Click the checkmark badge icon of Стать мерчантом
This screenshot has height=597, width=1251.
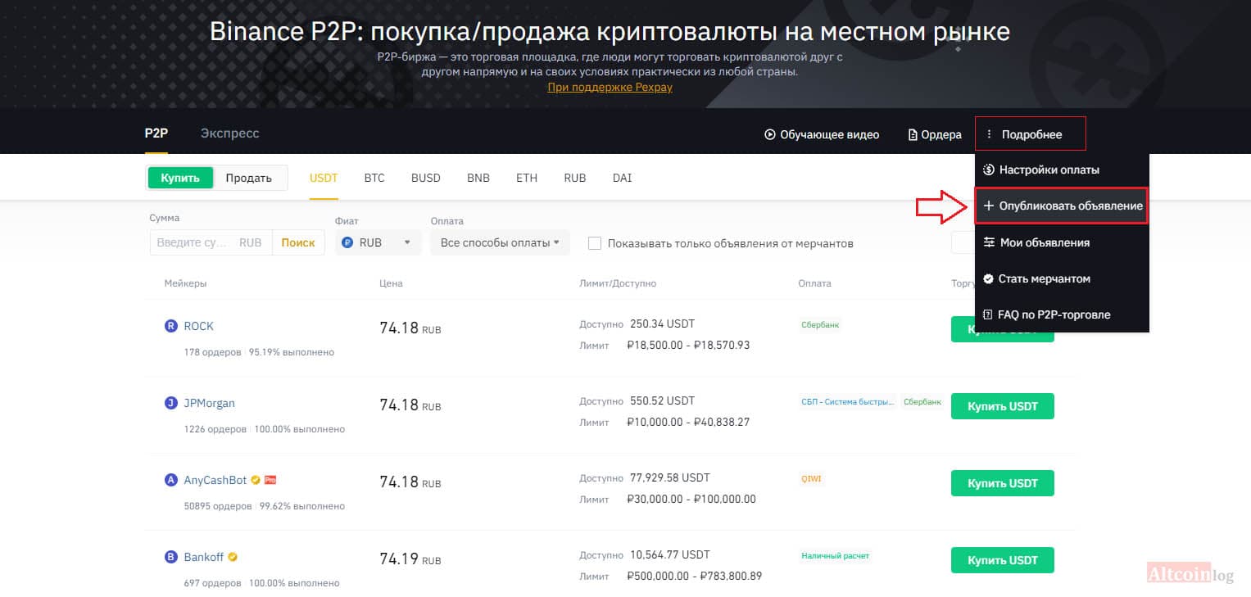click(x=988, y=278)
